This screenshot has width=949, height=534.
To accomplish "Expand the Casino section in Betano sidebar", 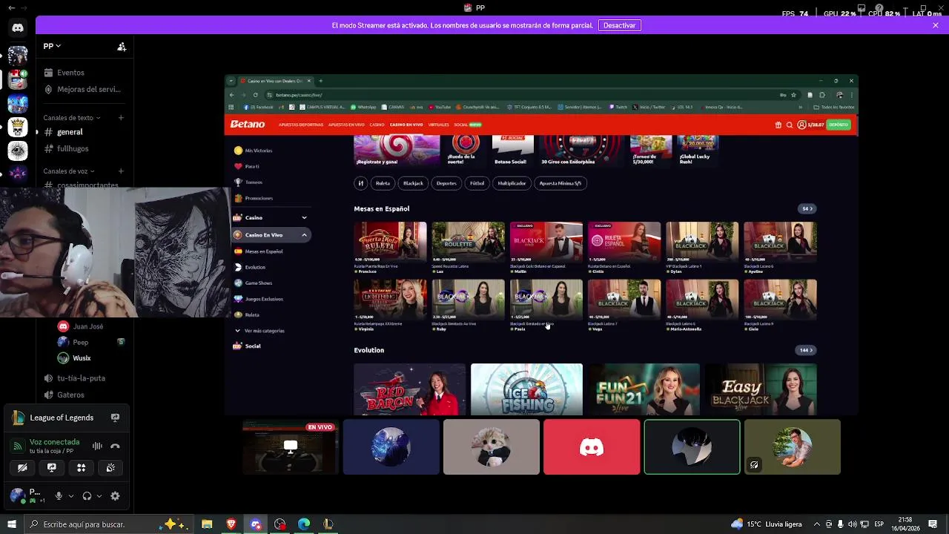I will click(x=304, y=217).
